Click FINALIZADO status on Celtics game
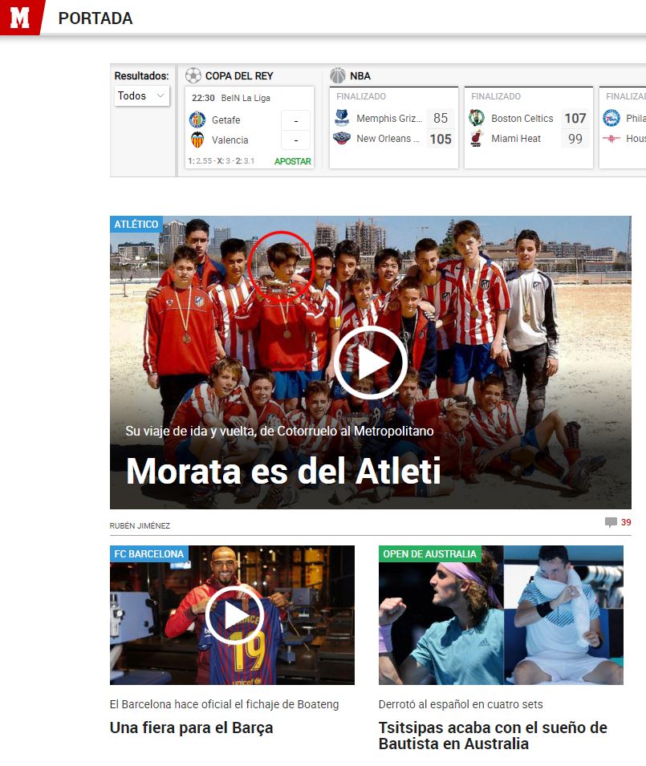This screenshot has height=766, width=646. 496,97
